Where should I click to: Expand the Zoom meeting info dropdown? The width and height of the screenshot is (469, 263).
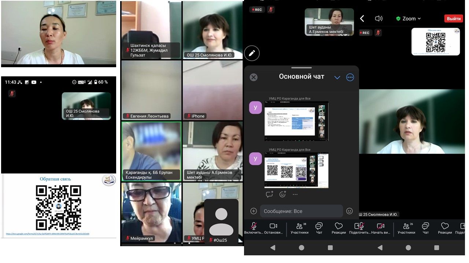(409, 19)
